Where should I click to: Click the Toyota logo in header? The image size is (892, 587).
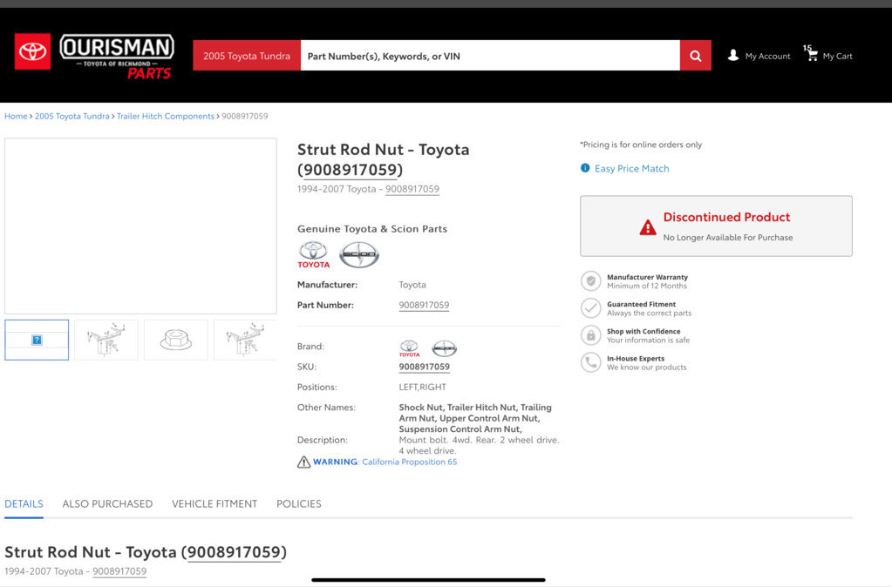[32, 51]
